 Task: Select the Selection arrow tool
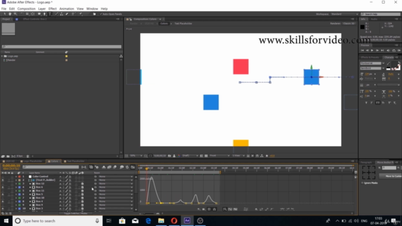tap(4, 14)
